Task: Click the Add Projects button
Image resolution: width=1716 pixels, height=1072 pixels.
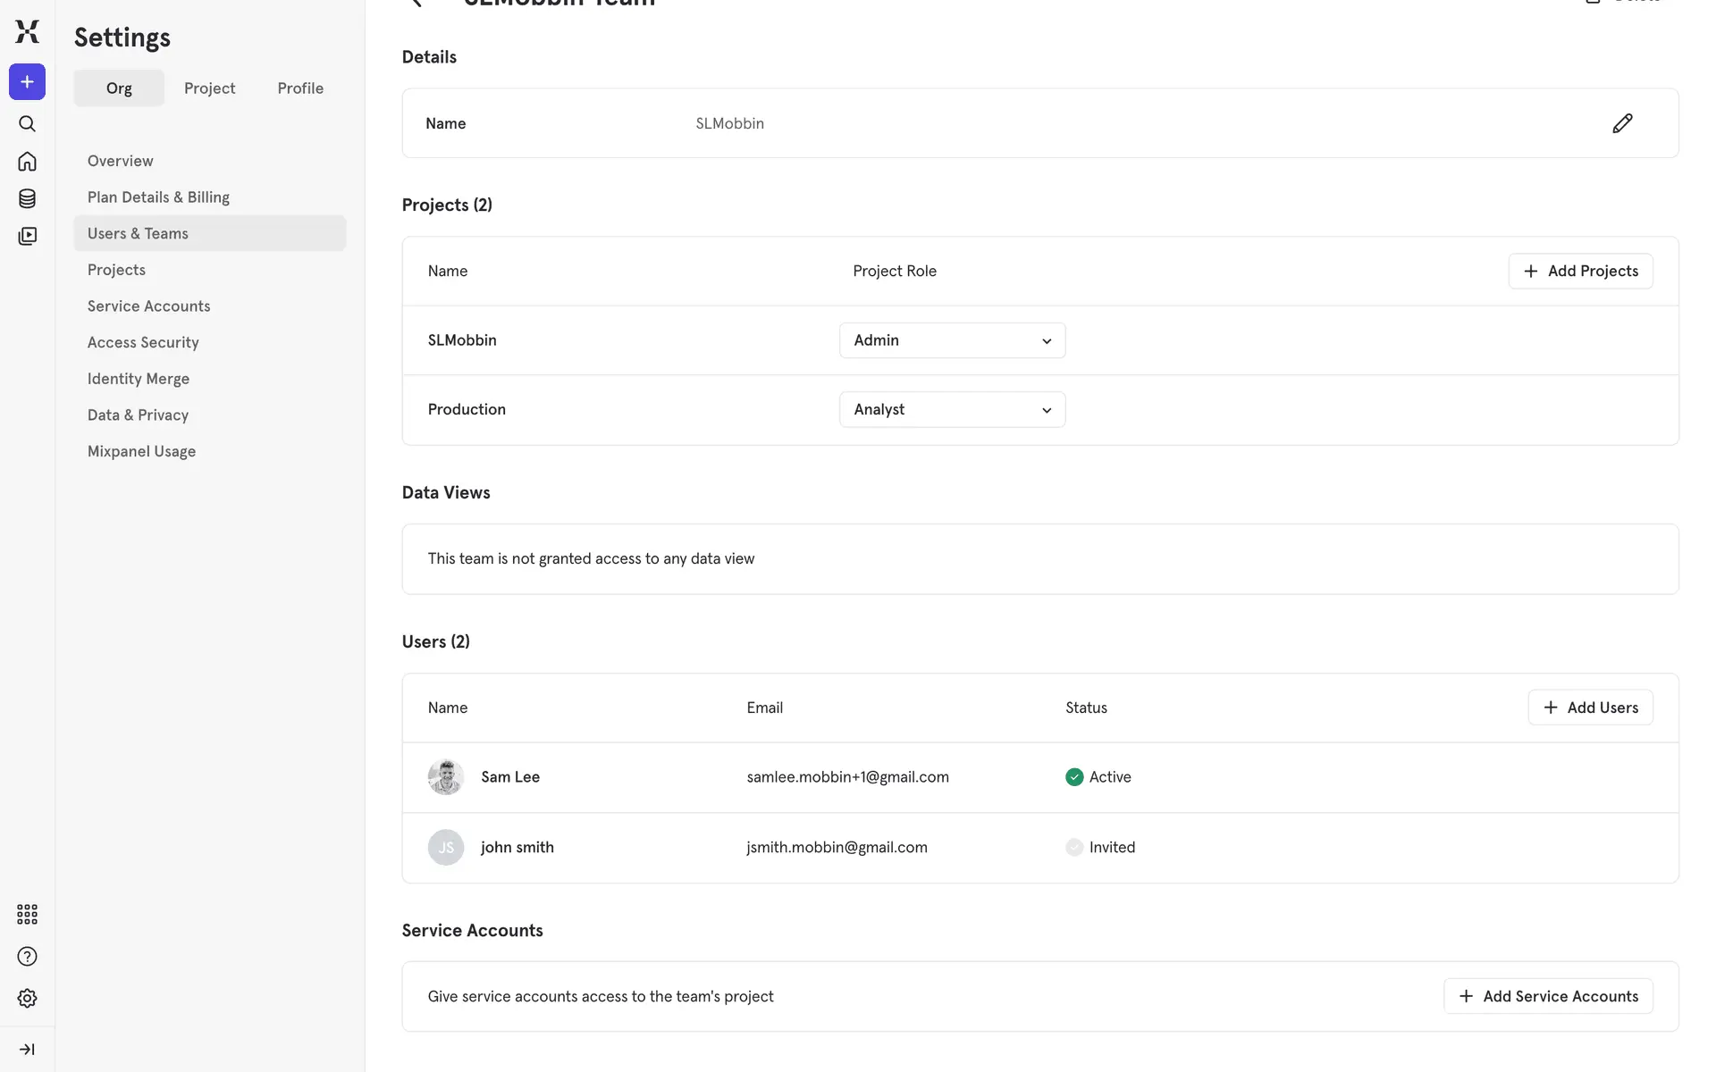Action: click(x=1580, y=271)
